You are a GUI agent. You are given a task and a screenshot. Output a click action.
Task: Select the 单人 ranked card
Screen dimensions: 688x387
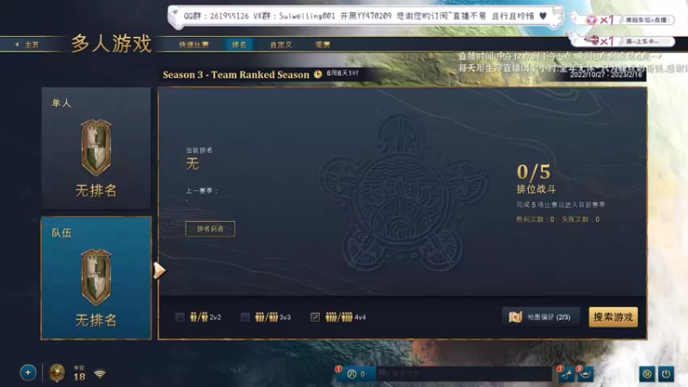(x=96, y=148)
